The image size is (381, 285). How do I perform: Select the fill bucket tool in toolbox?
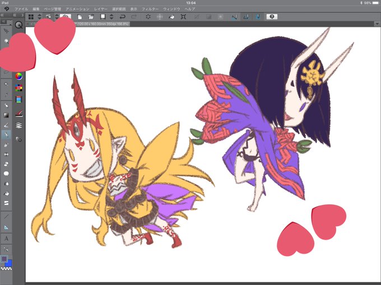(x=6, y=194)
